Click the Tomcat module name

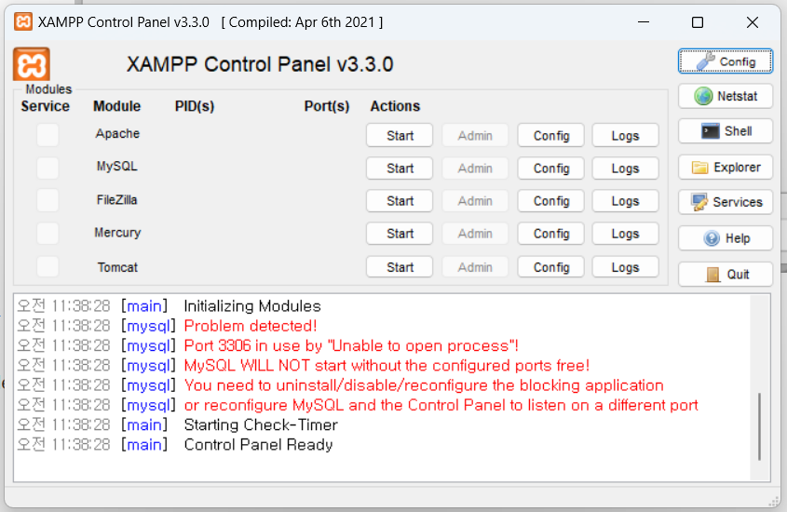point(117,267)
